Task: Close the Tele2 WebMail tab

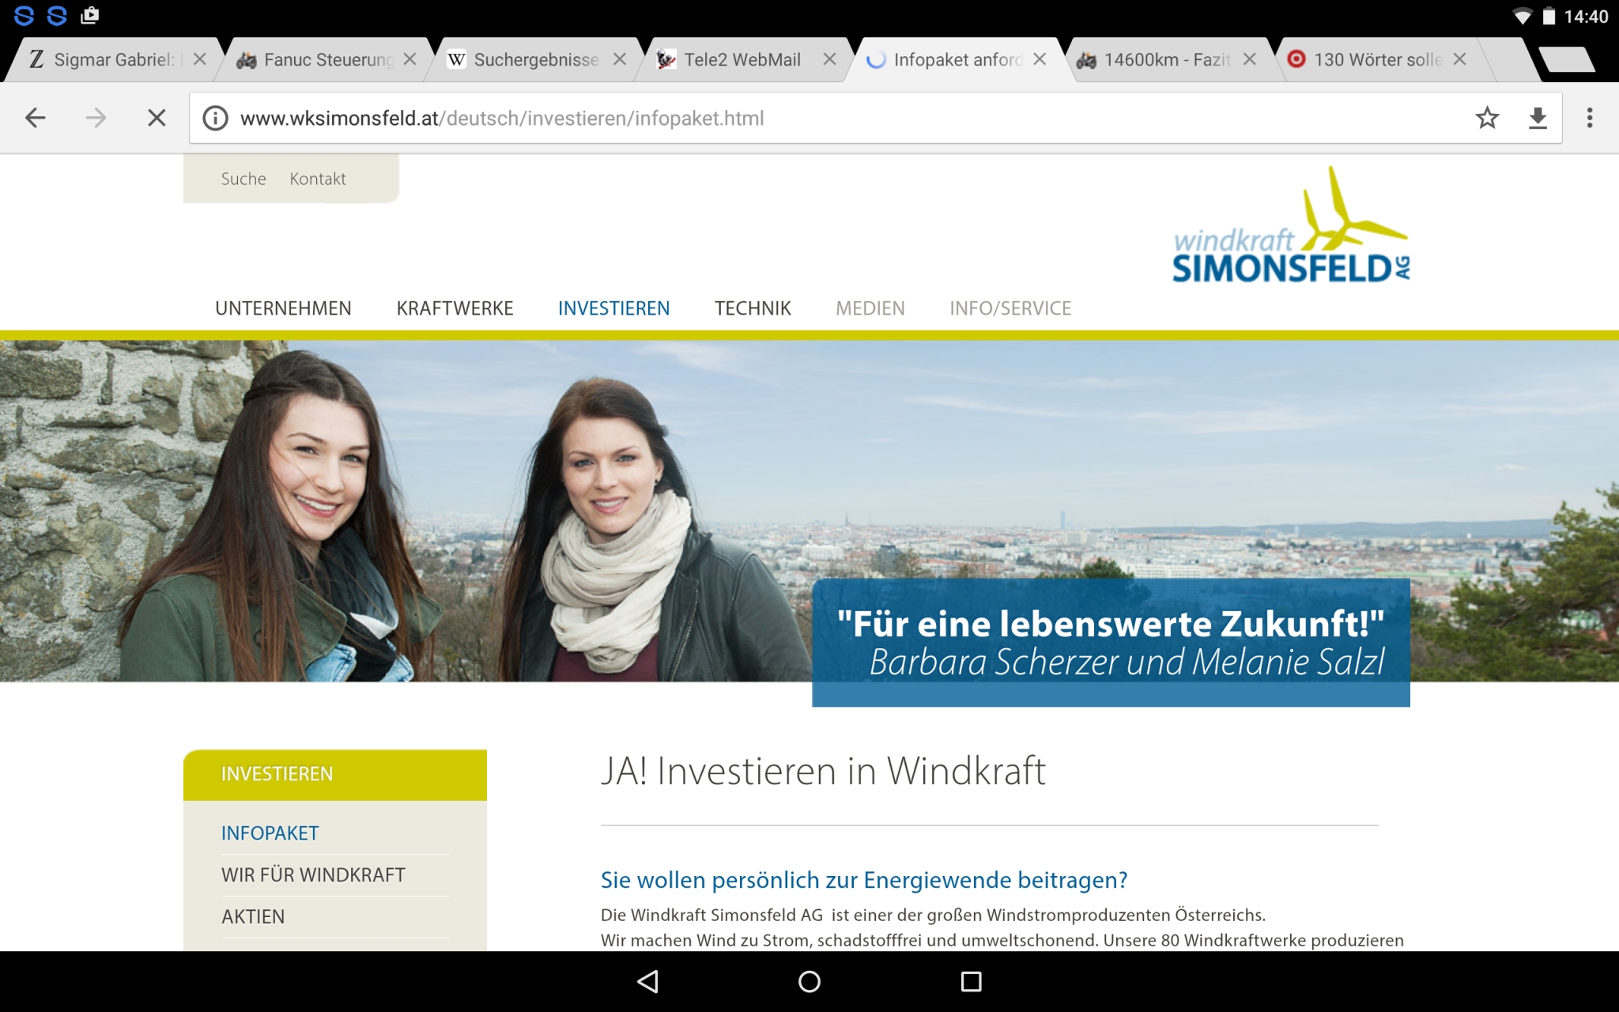Action: coord(829,59)
